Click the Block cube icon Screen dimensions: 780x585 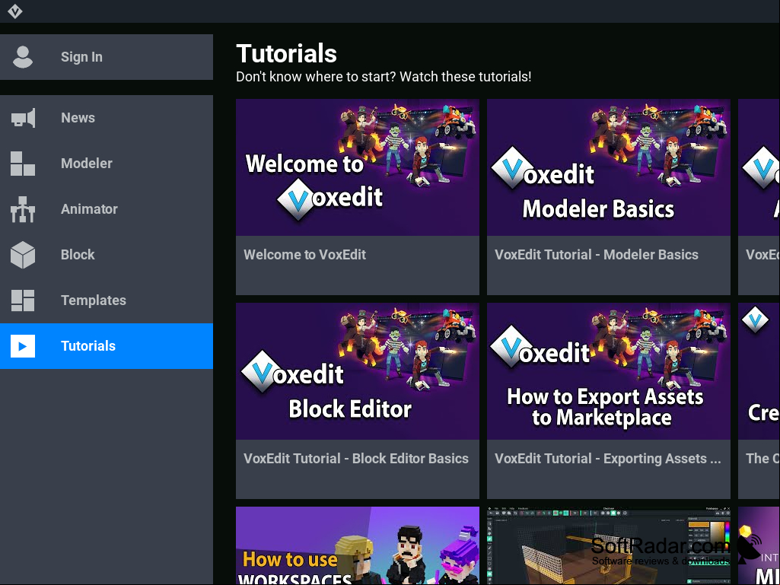[23, 255]
